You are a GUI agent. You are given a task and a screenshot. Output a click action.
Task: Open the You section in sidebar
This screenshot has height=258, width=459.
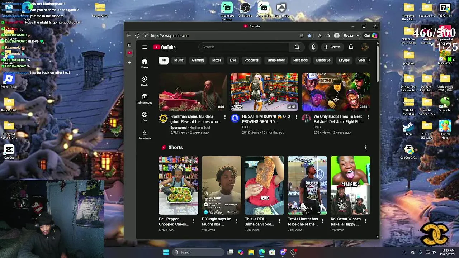point(145,116)
